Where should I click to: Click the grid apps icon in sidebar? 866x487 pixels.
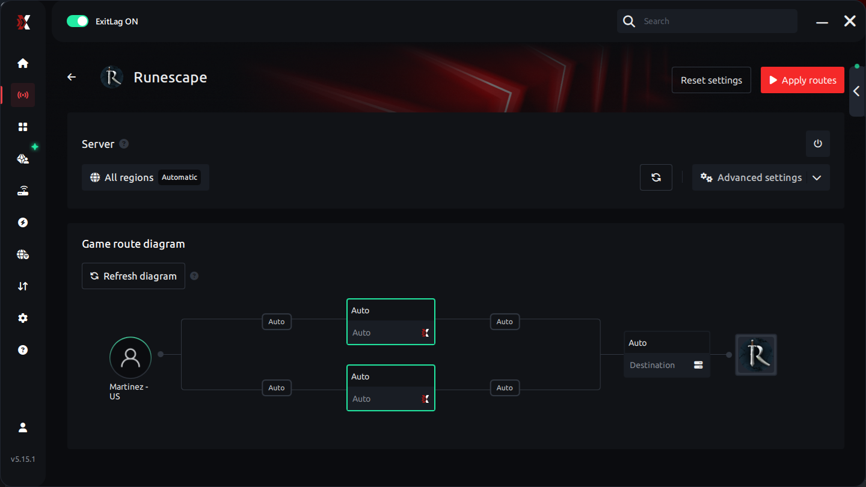(x=23, y=127)
